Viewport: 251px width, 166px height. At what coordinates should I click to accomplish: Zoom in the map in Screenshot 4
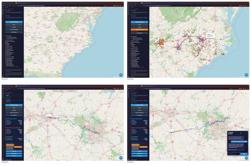(151, 92)
